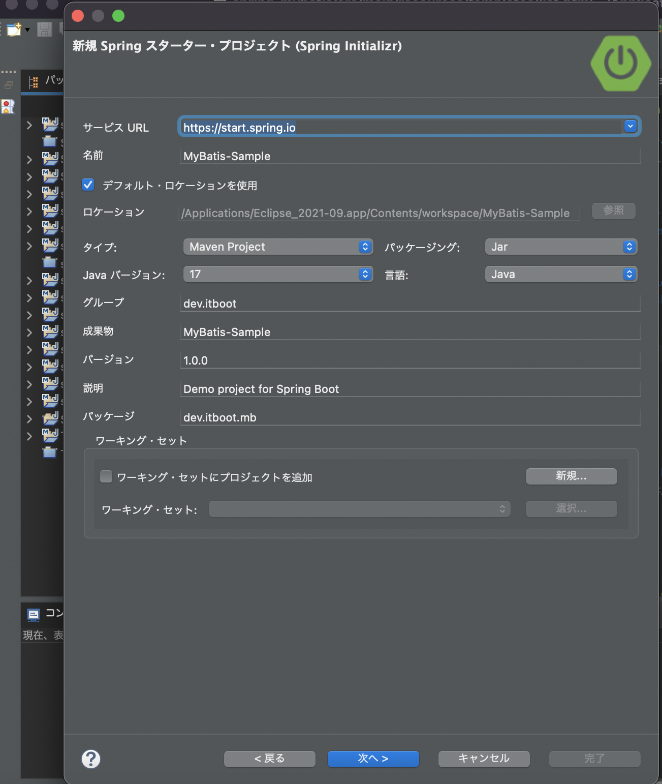Uncheck デフォルト・ロケーションを使用
The width and height of the screenshot is (662, 784).
[88, 185]
